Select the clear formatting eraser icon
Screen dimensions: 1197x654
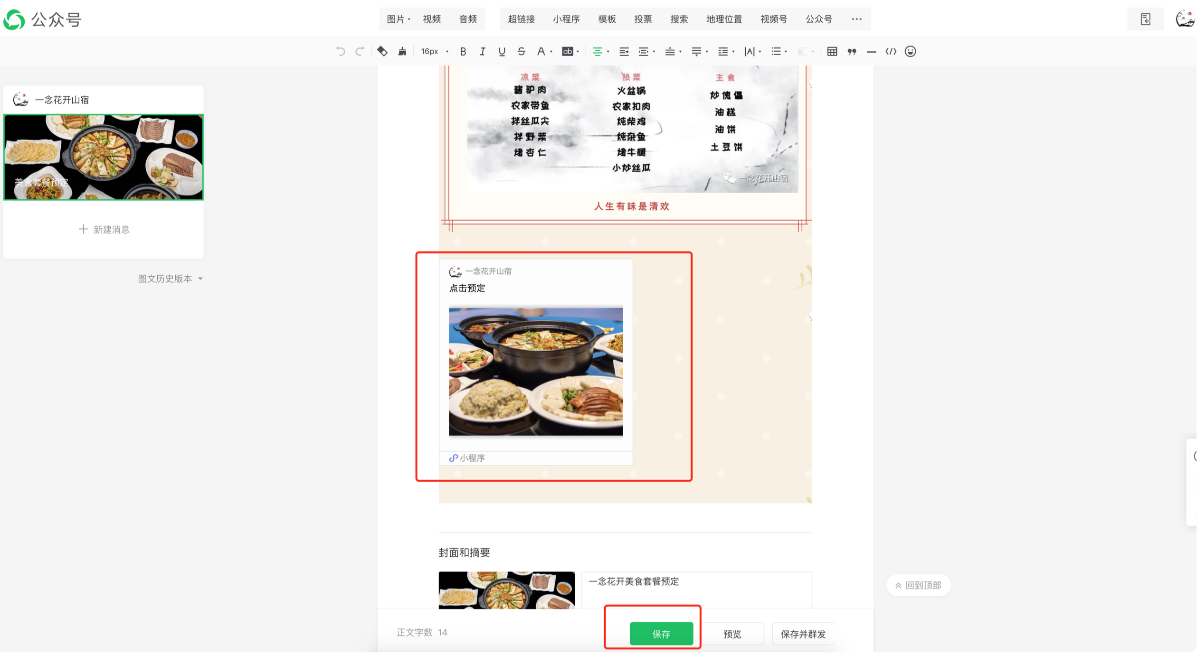click(x=382, y=51)
